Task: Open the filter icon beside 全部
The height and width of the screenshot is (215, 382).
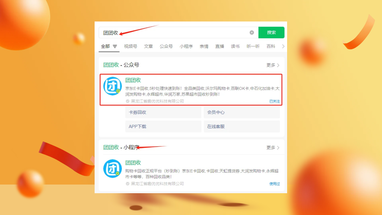Action: 115,47
